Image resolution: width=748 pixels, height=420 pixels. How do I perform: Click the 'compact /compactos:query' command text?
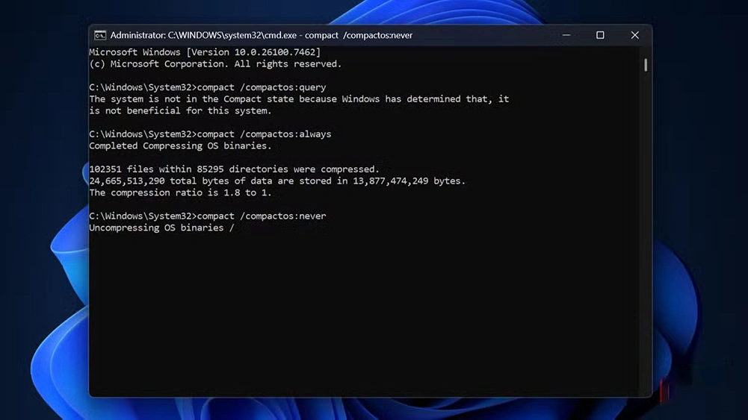pos(262,87)
